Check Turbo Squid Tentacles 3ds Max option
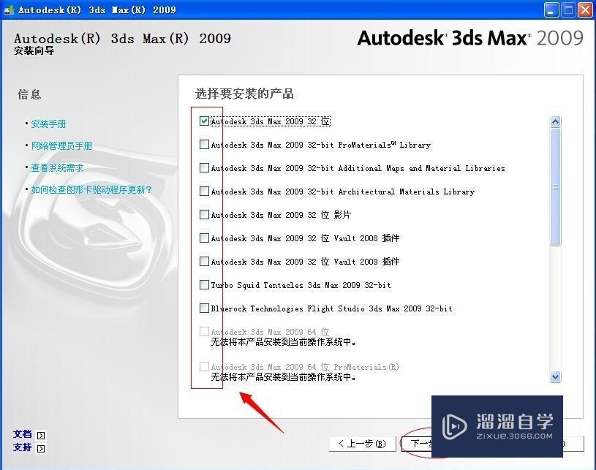596x470 pixels. pos(205,285)
